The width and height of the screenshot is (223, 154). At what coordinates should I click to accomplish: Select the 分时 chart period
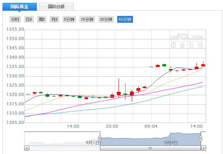[x=15, y=19]
